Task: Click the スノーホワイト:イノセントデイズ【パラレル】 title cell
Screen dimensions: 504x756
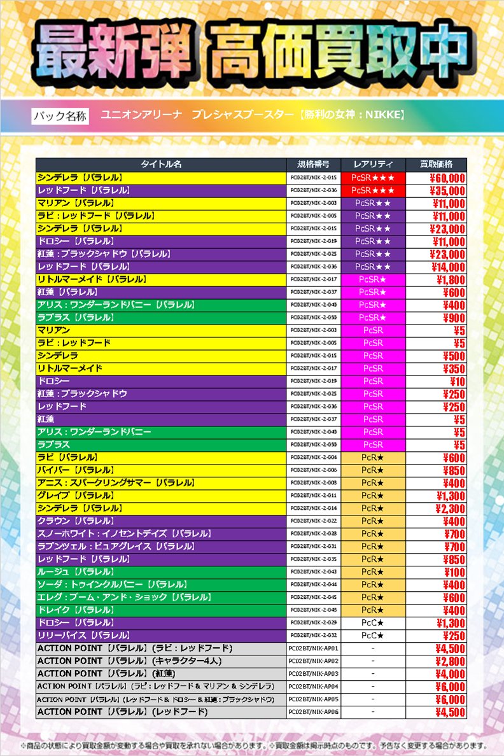Action: click(161, 534)
